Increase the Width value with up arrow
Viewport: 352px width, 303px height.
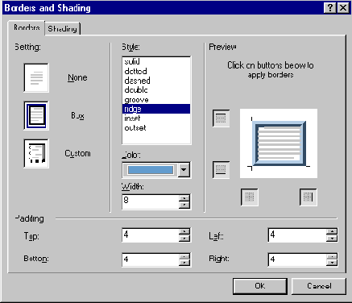coord(184,198)
